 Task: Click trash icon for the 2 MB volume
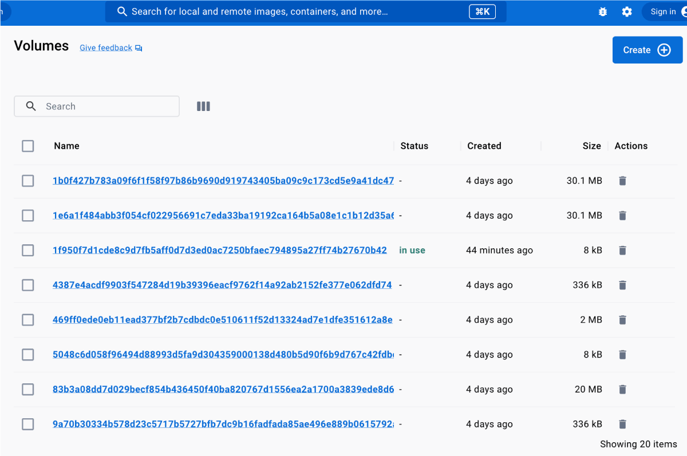[x=623, y=320]
